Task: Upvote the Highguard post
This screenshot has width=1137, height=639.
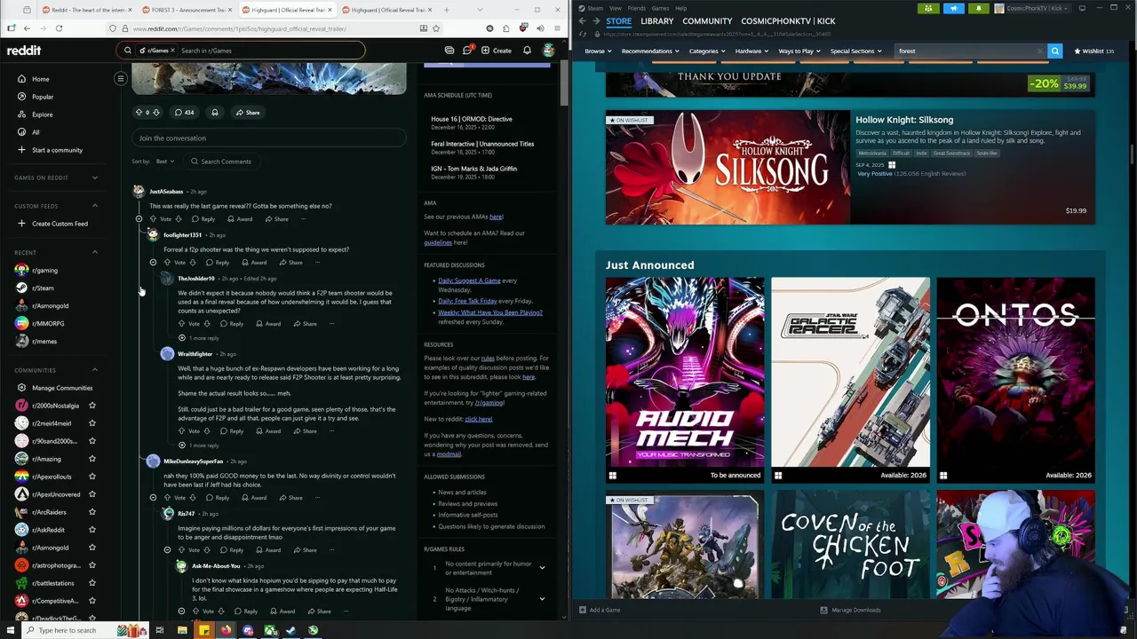Action: [x=139, y=113]
